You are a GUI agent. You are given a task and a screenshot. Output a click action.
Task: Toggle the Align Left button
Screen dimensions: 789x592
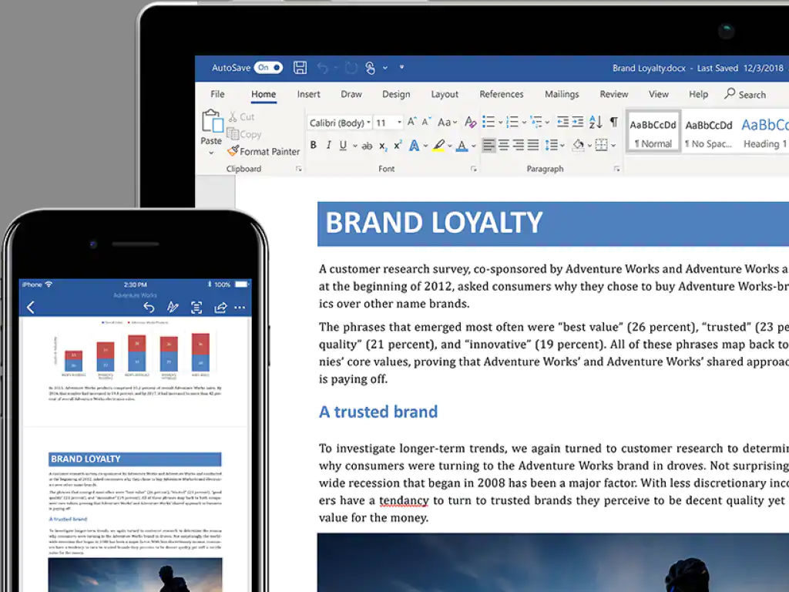[x=489, y=146]
